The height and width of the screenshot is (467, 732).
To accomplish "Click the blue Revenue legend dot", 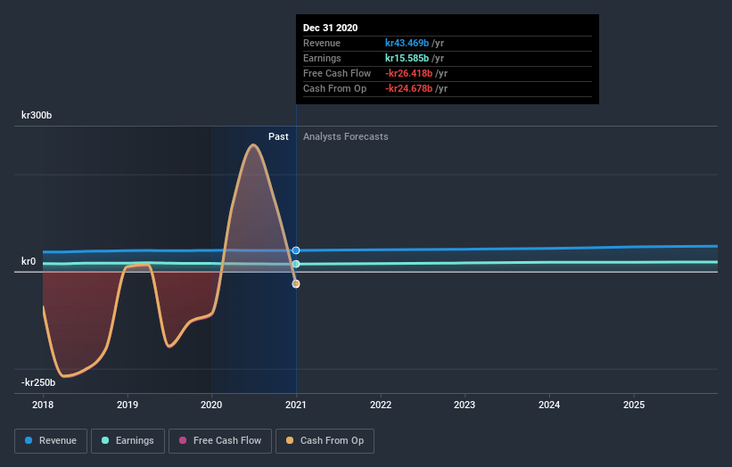I will point(29,440).
